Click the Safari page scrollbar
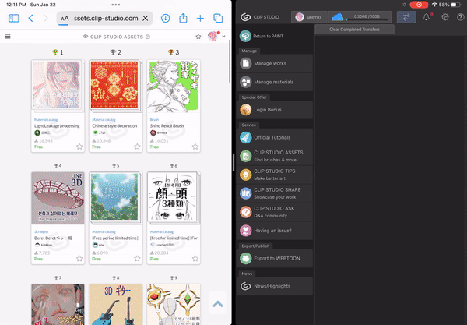Image resolution: width=467 pixels, height=325 pixels. click(230, 61)
